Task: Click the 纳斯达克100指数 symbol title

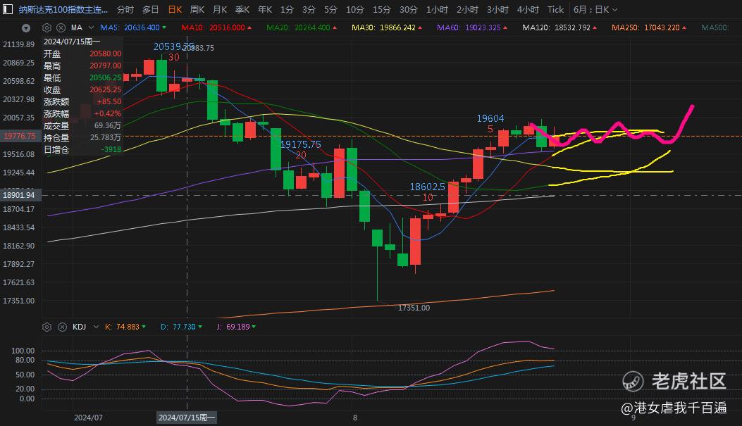Action: click(x=63, y=9)
